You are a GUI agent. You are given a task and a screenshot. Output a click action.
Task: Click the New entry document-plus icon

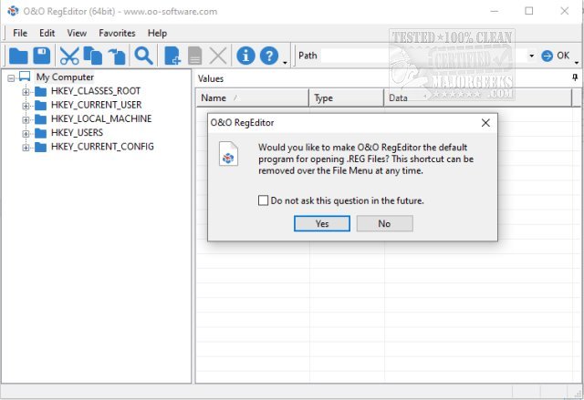[172, 56]
